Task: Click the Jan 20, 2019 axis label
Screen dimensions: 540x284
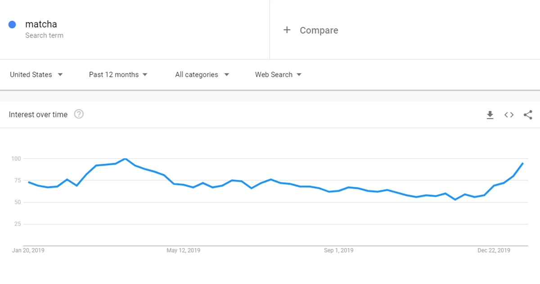Action: pos(28,250)
